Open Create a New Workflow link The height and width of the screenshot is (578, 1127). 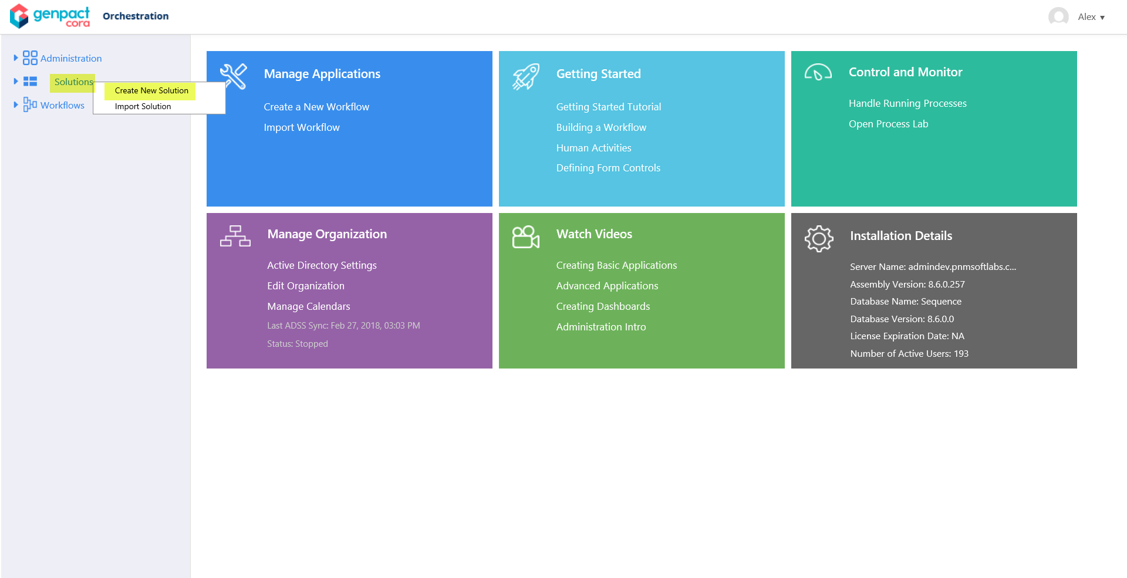[x=316, y=107]
